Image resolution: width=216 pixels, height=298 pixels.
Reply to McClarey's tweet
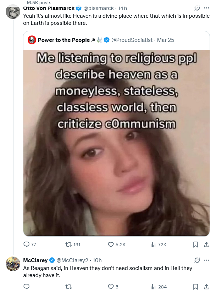coord(26,287)
